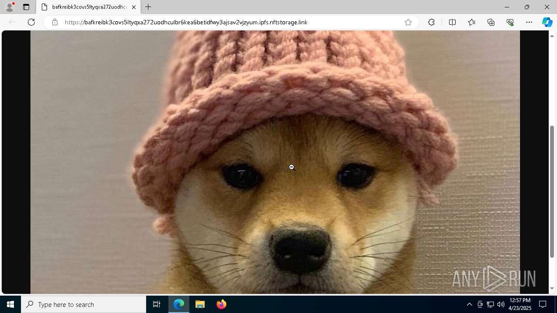Open Collections panel

point(491,22)
